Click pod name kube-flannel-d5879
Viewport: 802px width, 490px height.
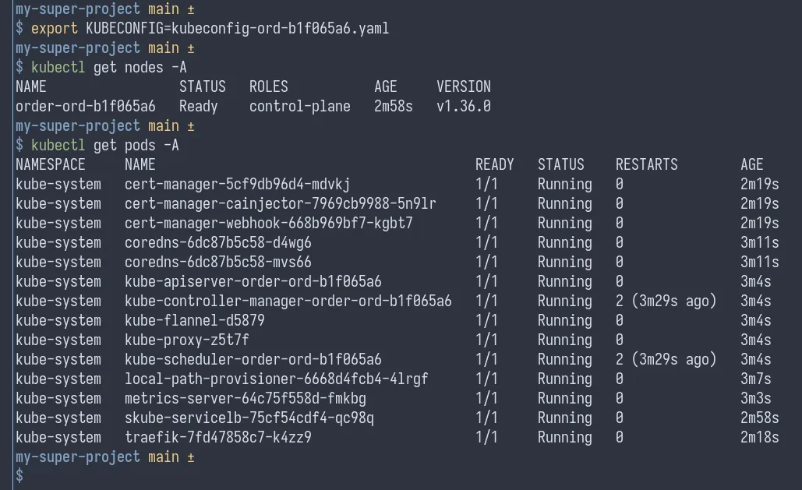194,321
